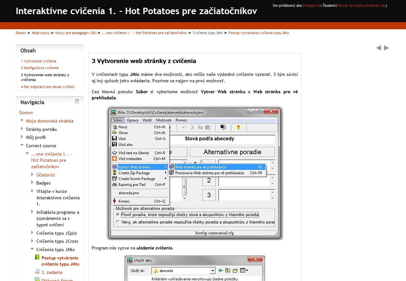Click the Alternatívne poradie button in JMix
406x281 pixels.
pyautogui.click(x=232, y=152)
